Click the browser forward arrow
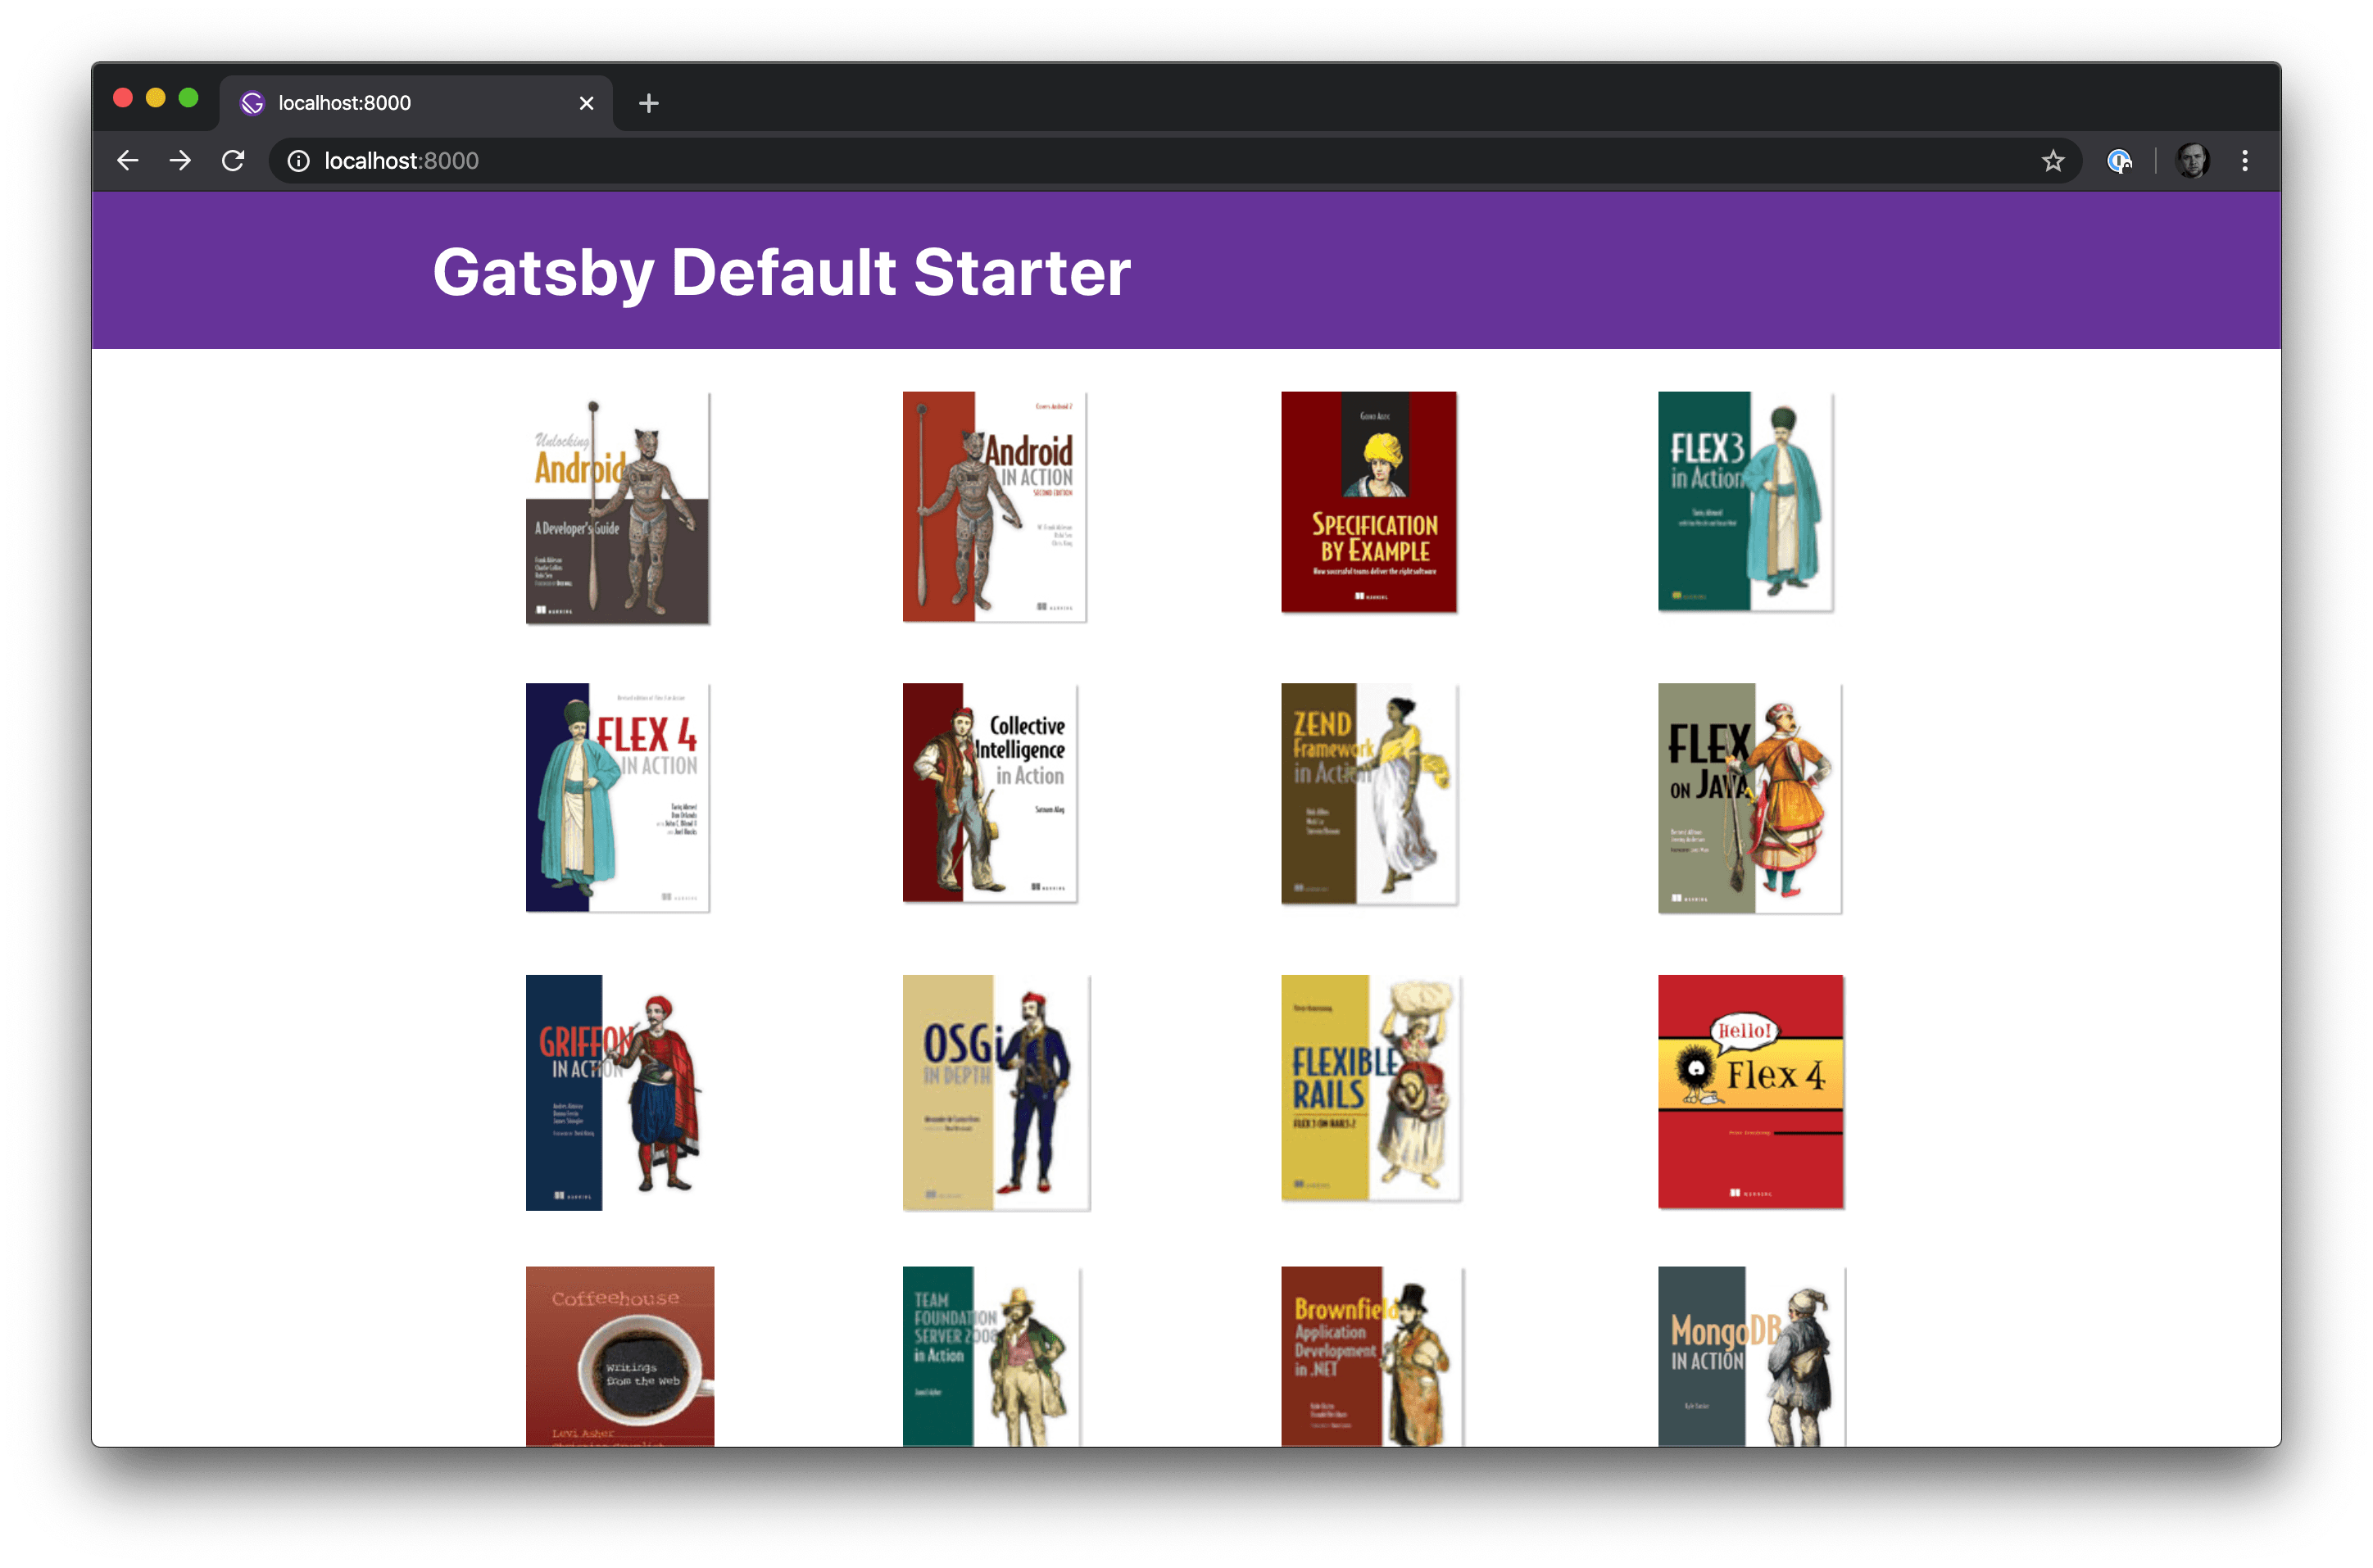The image size is (2373, 1568). pos(180,161)
